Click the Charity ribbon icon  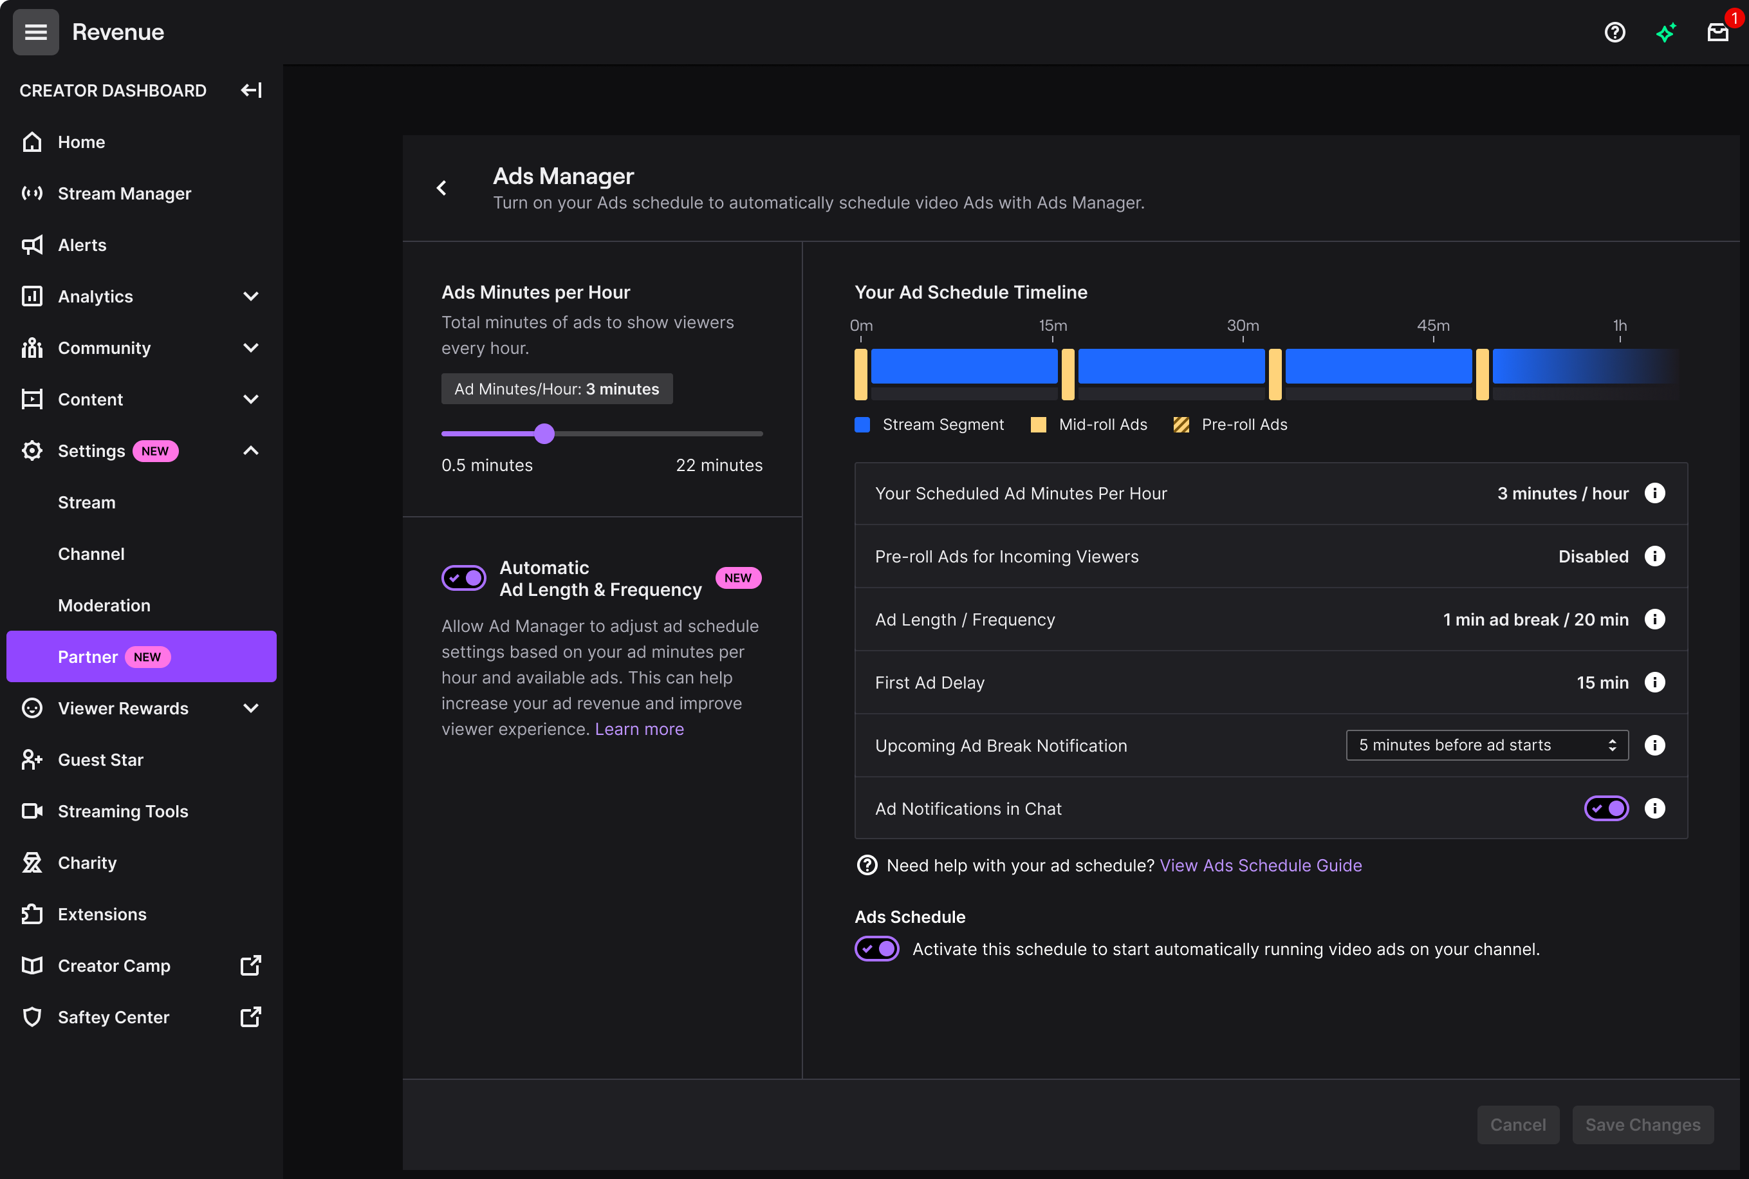click(x=32, y=863)
